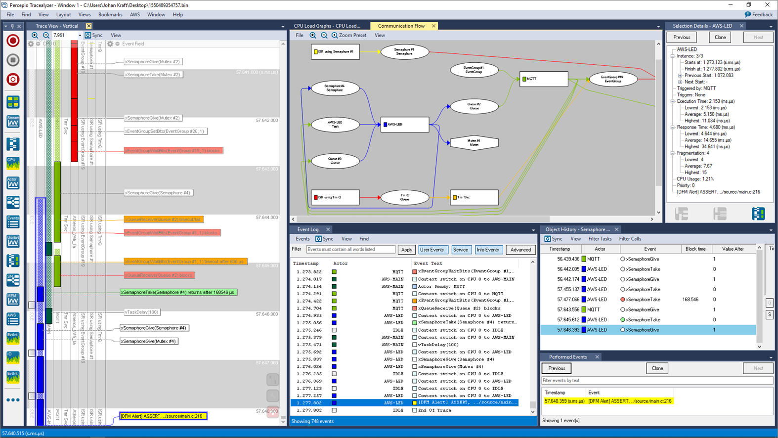The image size is (778, 438).
Task: Zoom out on the Trace View
Action: pos(46,35)
